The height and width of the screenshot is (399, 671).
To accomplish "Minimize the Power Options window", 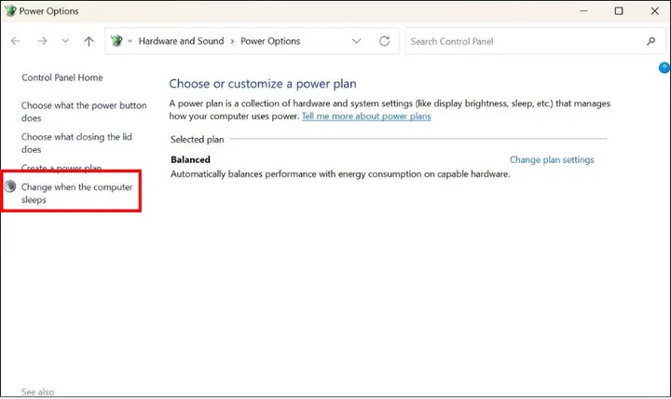I will (583, 10).
